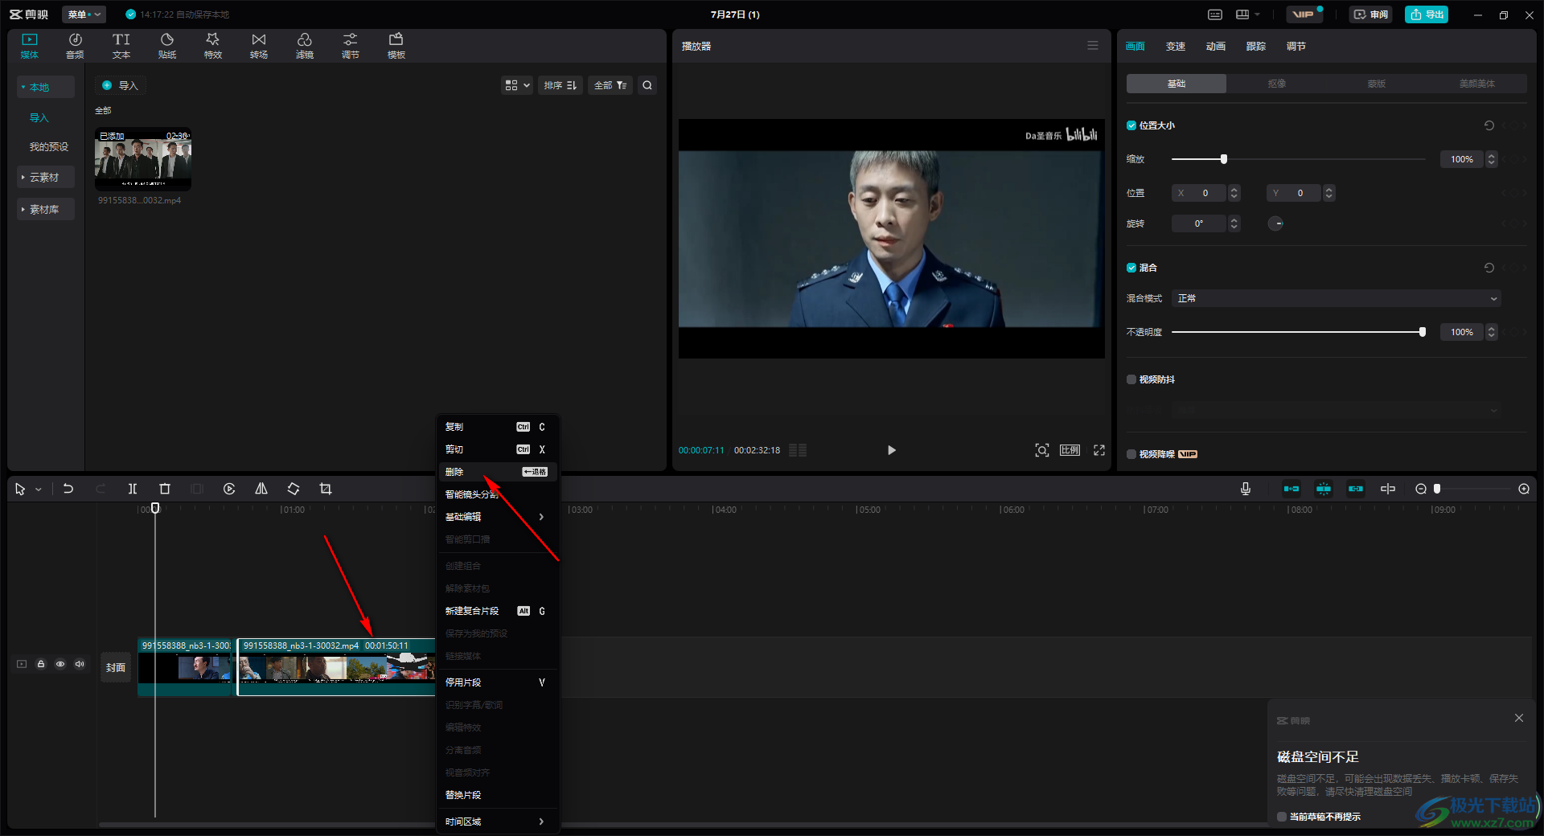
Task: Enable the 视频降噪 checkbox
Action: [x=1131, y=454]
